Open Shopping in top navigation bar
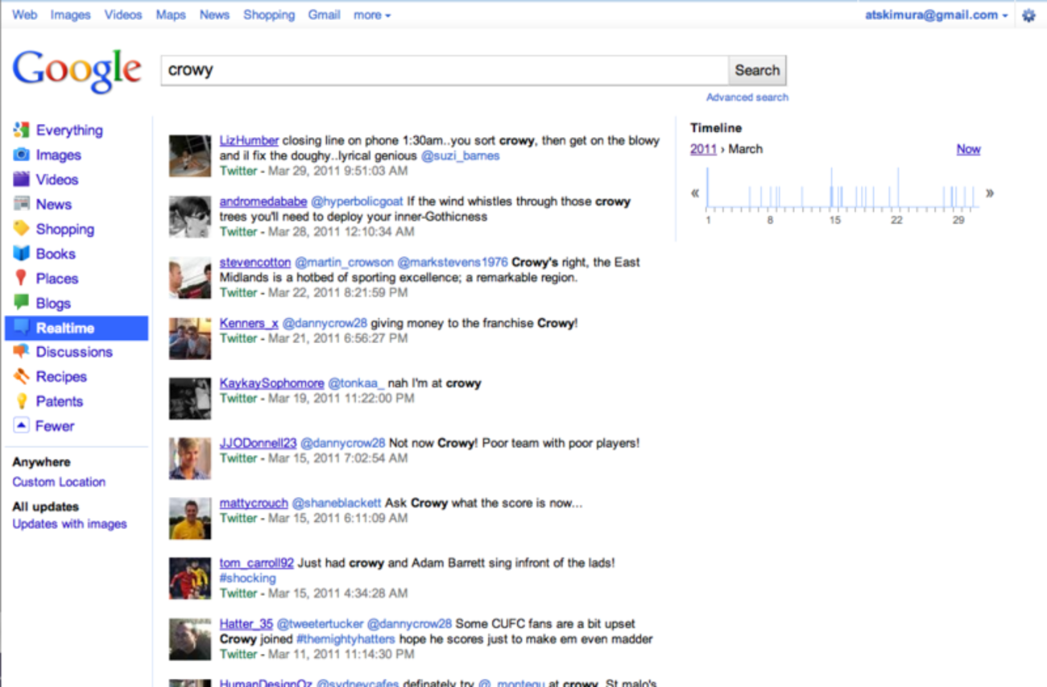Image resolution: width=1047 pixels, height=687 pixels. tap(269, 14)
